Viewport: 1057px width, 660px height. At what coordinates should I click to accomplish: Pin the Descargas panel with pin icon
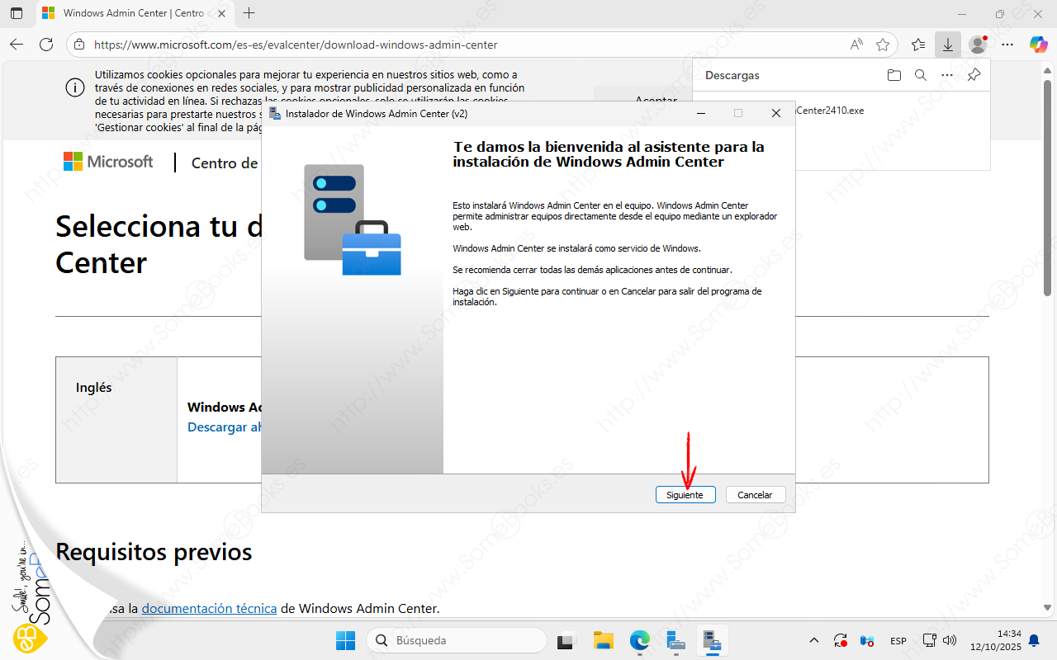pos(974,75)
